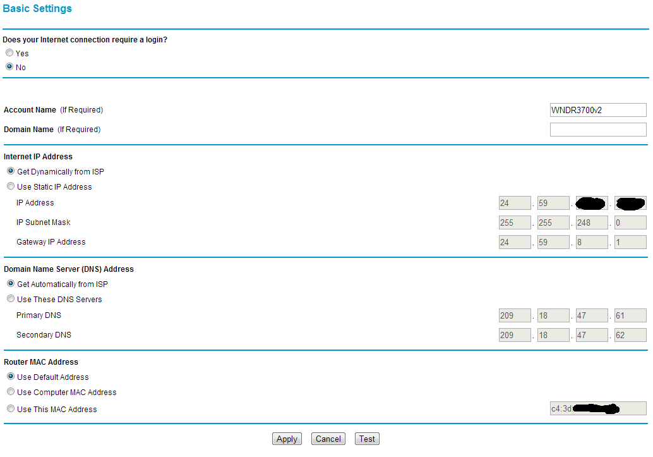Select Yes for Internet login requirement
Screen dimensions: 653x457
[x=9, y=53]
